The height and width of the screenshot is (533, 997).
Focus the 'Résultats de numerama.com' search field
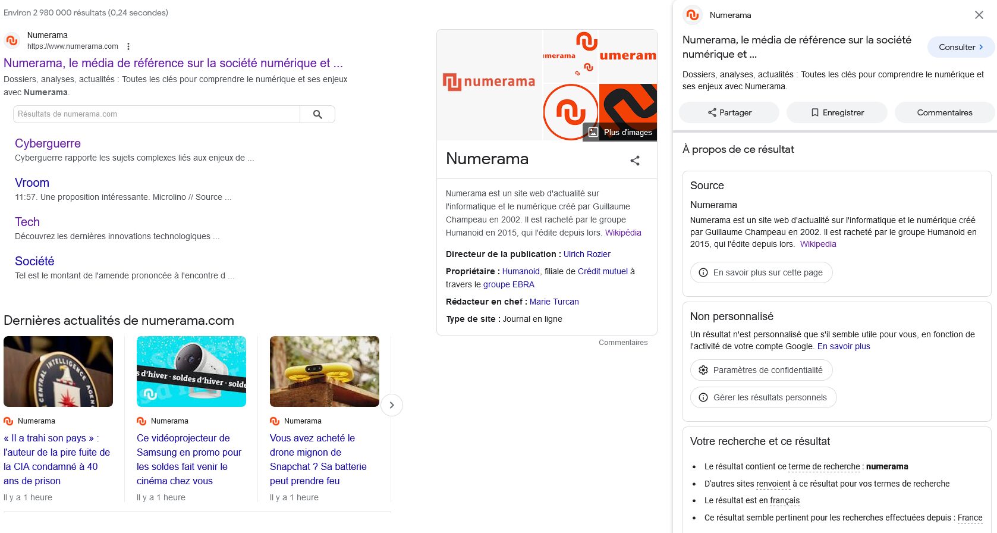[x=156, y=114]
